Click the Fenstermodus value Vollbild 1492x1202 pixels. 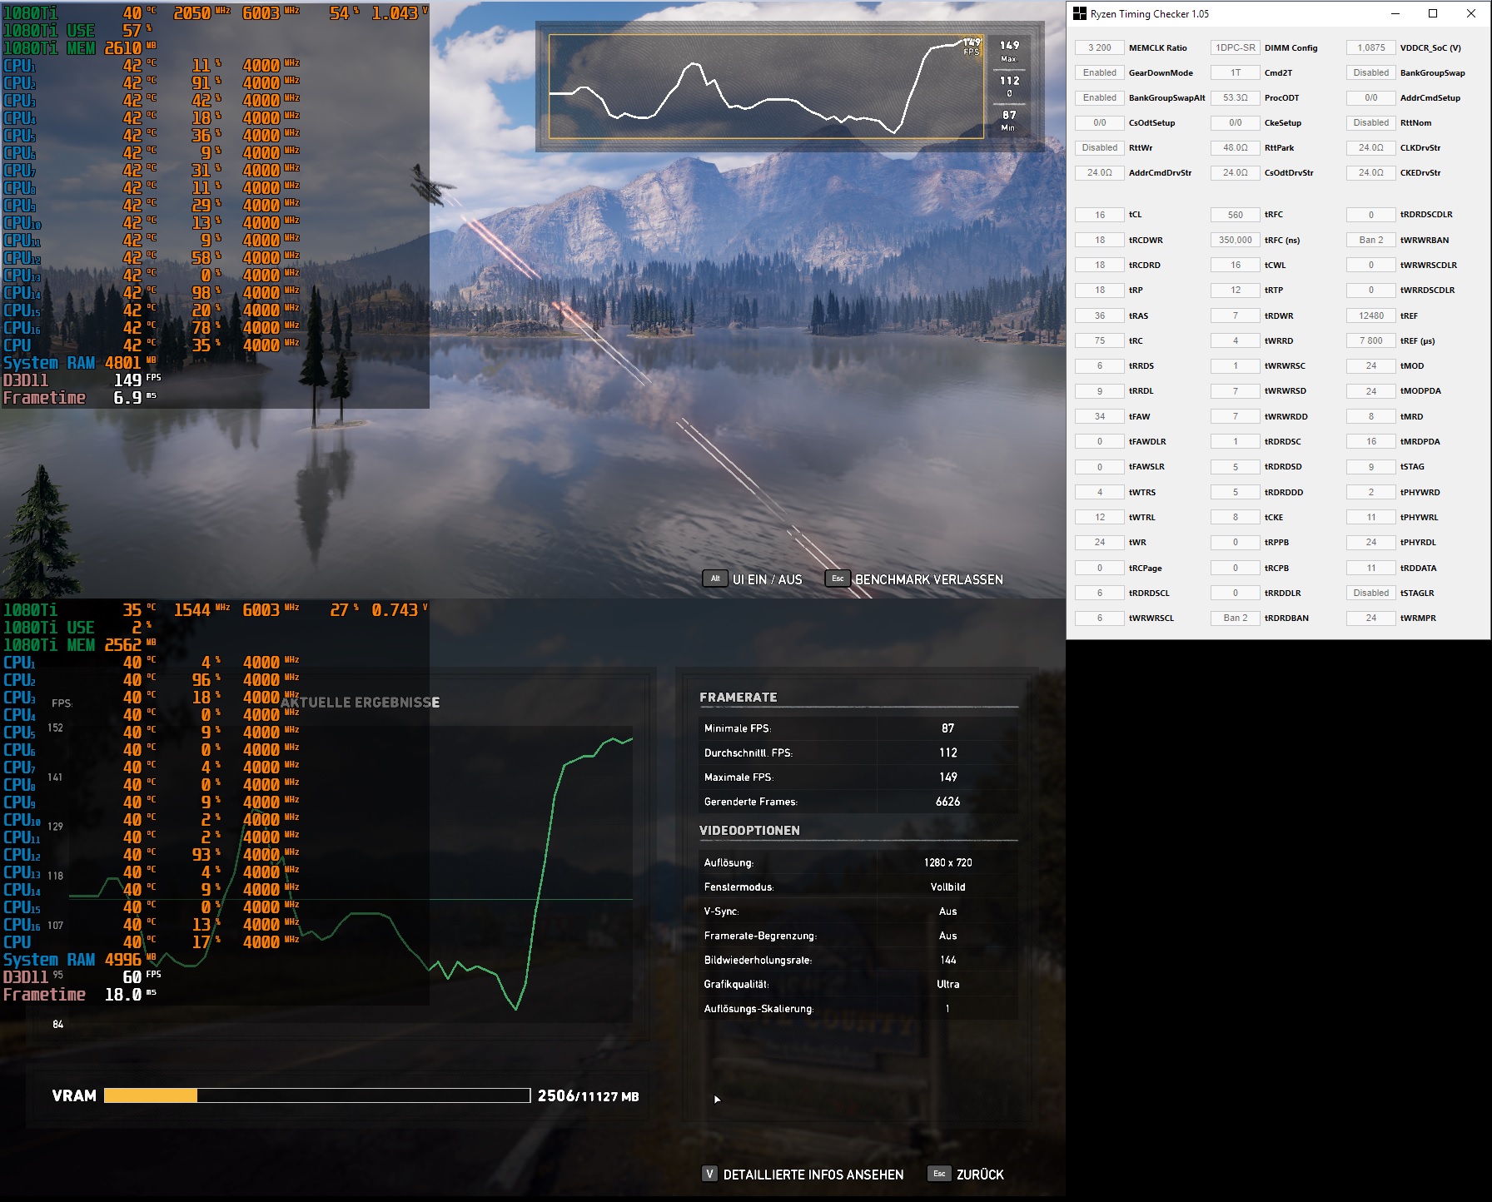tap(947, 887)
